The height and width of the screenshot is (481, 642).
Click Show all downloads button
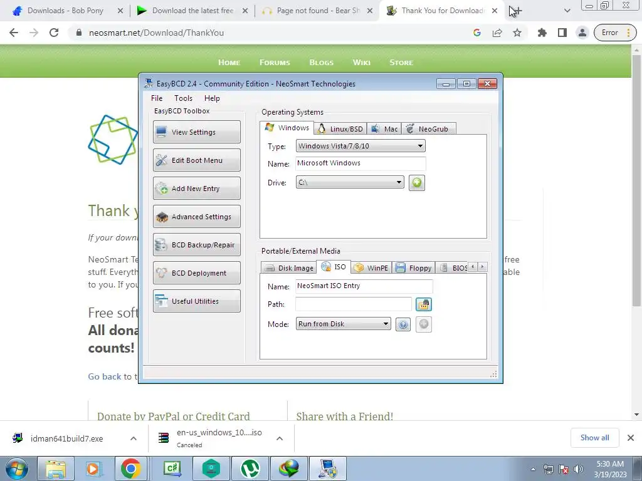[x=594, y=438]
